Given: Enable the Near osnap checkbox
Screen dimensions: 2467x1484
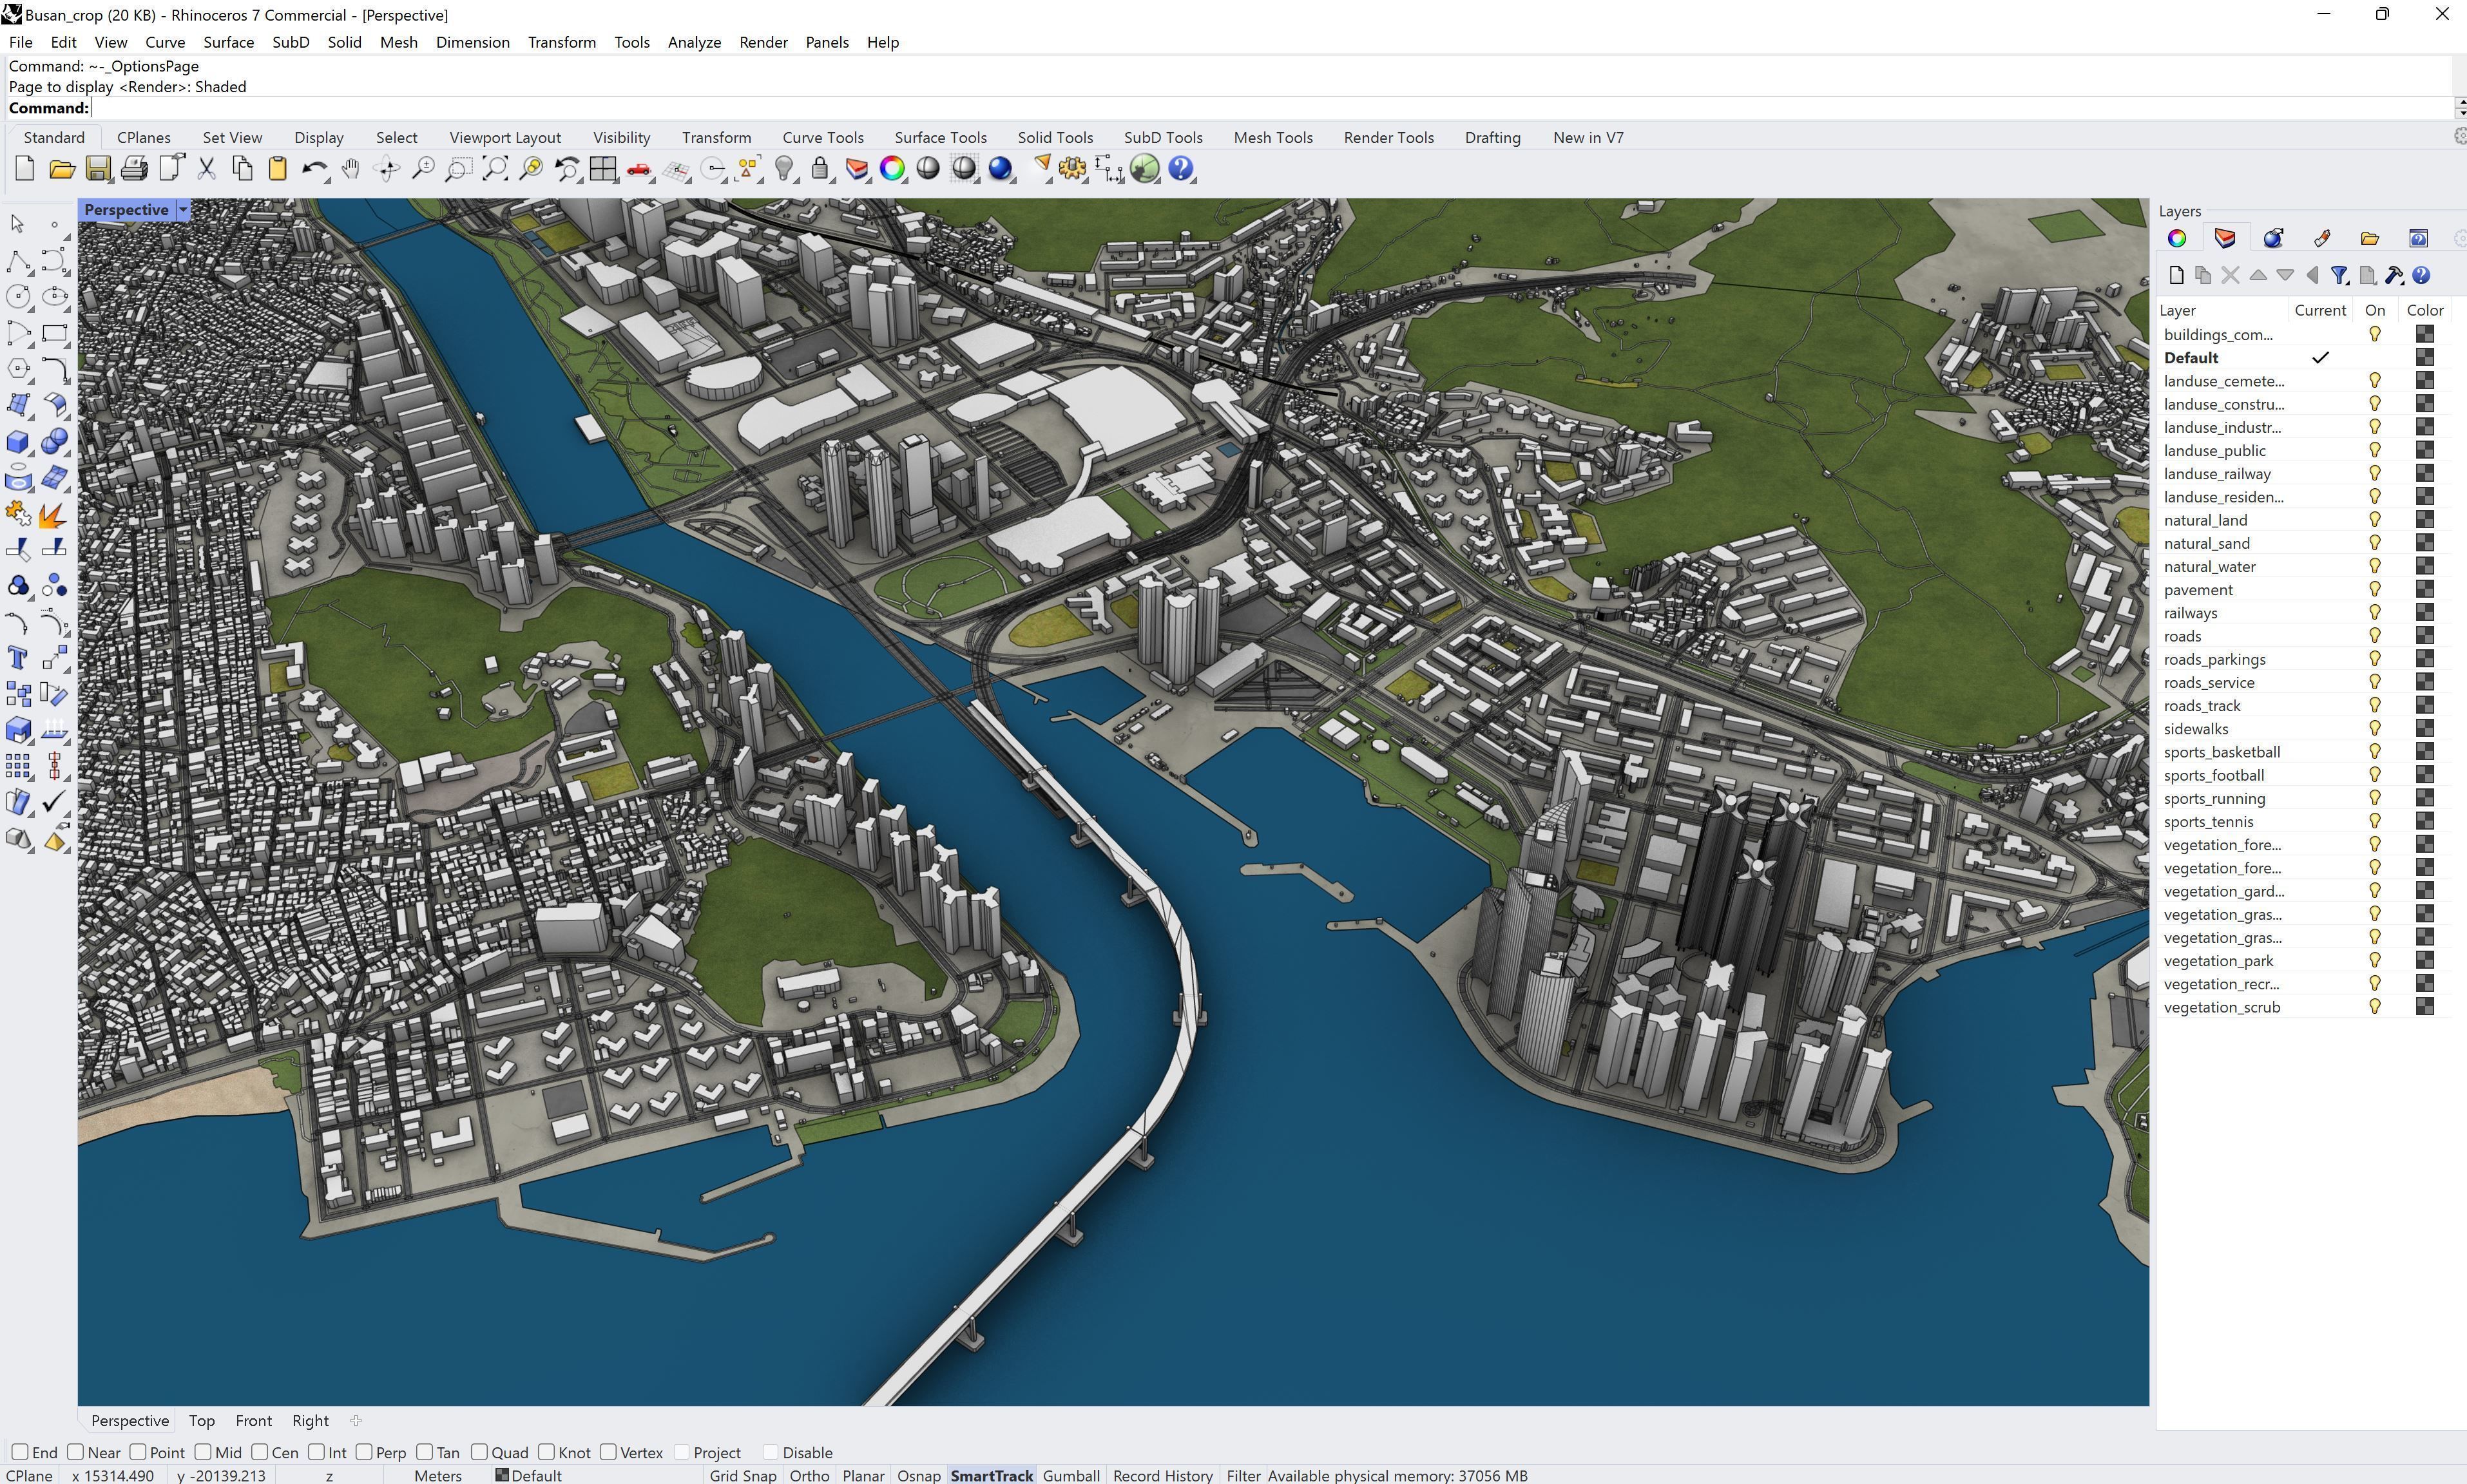Looking at the screenshot, I should pyautogui.click(x=76, y=1452).
